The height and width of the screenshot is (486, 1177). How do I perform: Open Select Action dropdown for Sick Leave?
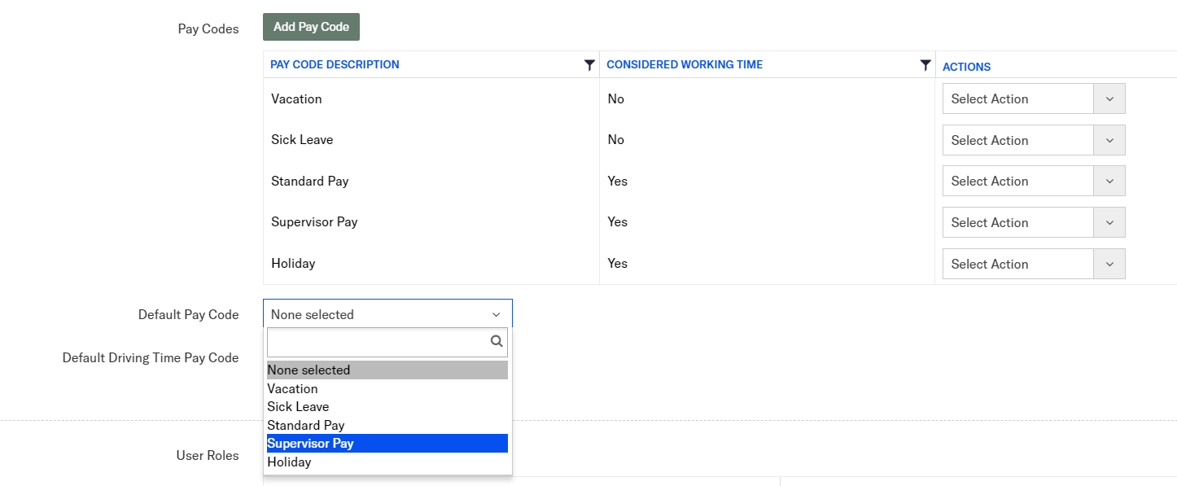coord(1033,140)
